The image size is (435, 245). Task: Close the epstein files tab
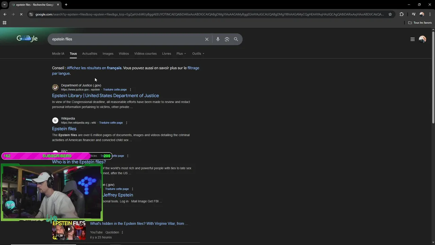[58, 4]
